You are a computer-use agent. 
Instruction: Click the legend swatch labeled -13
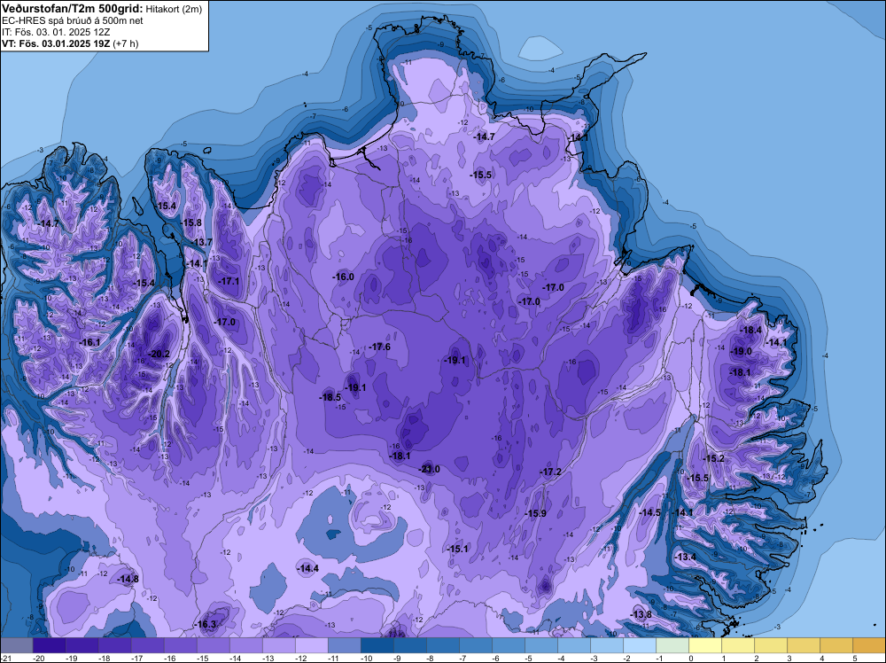(x=278, y=645)
